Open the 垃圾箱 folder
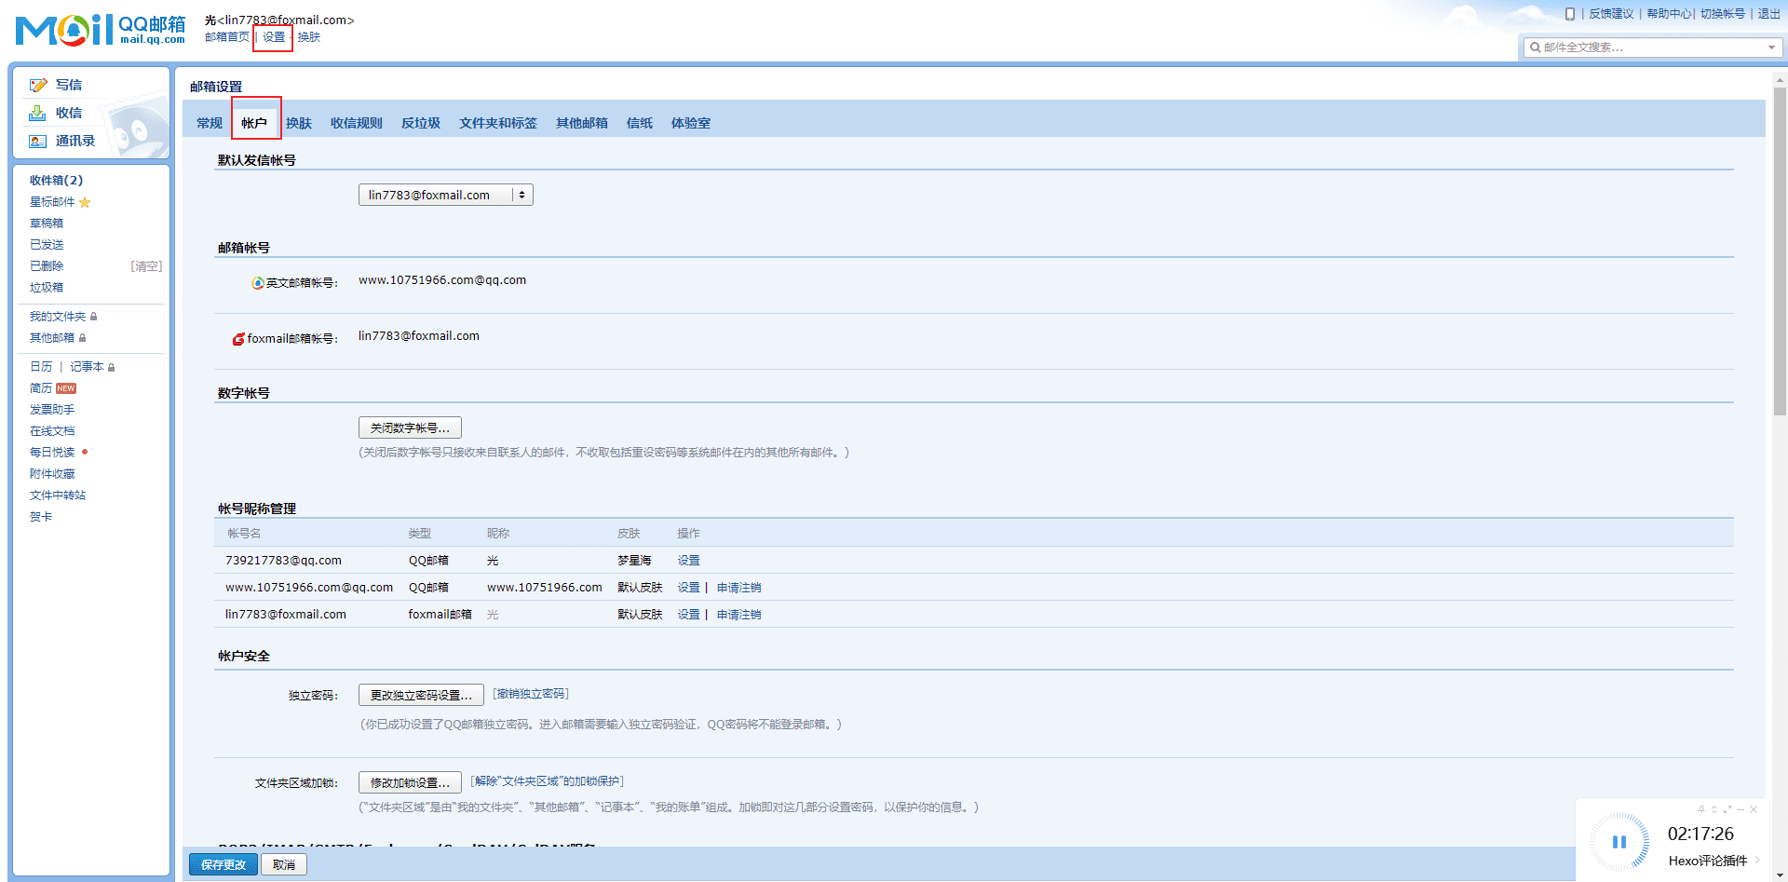Viewport: 1788px width, 882px height. [47, 288]
